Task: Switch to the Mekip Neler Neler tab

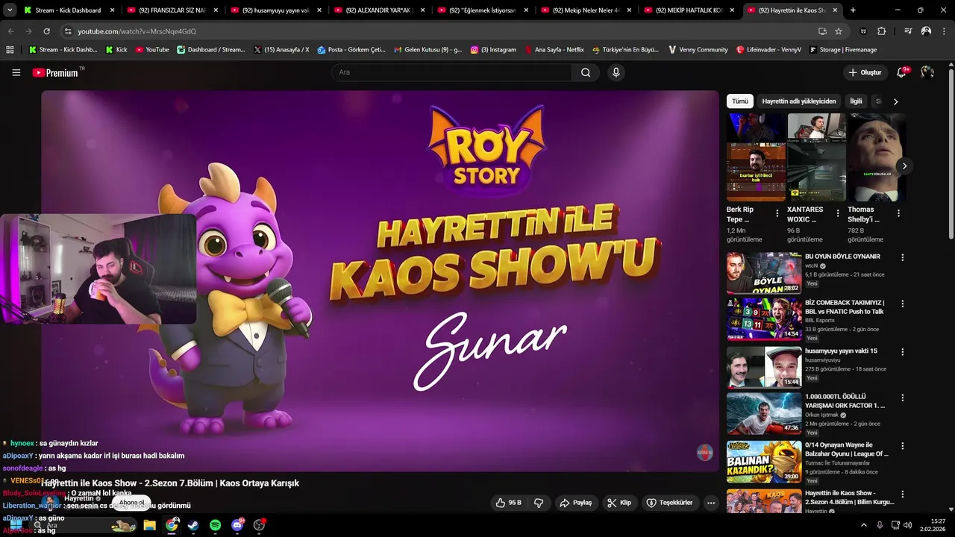Action: click(585, 10)
